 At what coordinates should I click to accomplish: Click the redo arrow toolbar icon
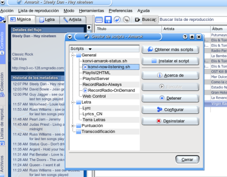(126, 20)
